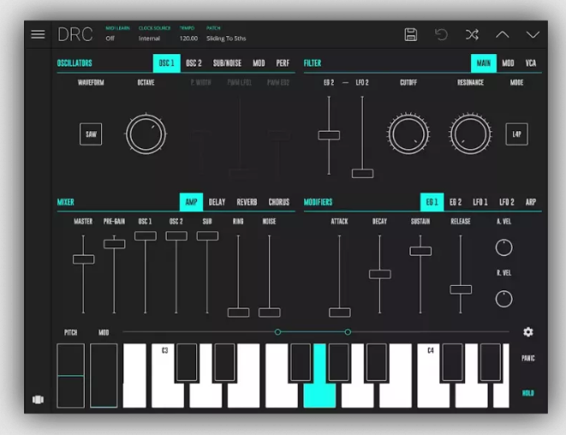Screen dimensions: 566x435
Task: Click the icon below the left sidebar
Action: tap(38, 400)
